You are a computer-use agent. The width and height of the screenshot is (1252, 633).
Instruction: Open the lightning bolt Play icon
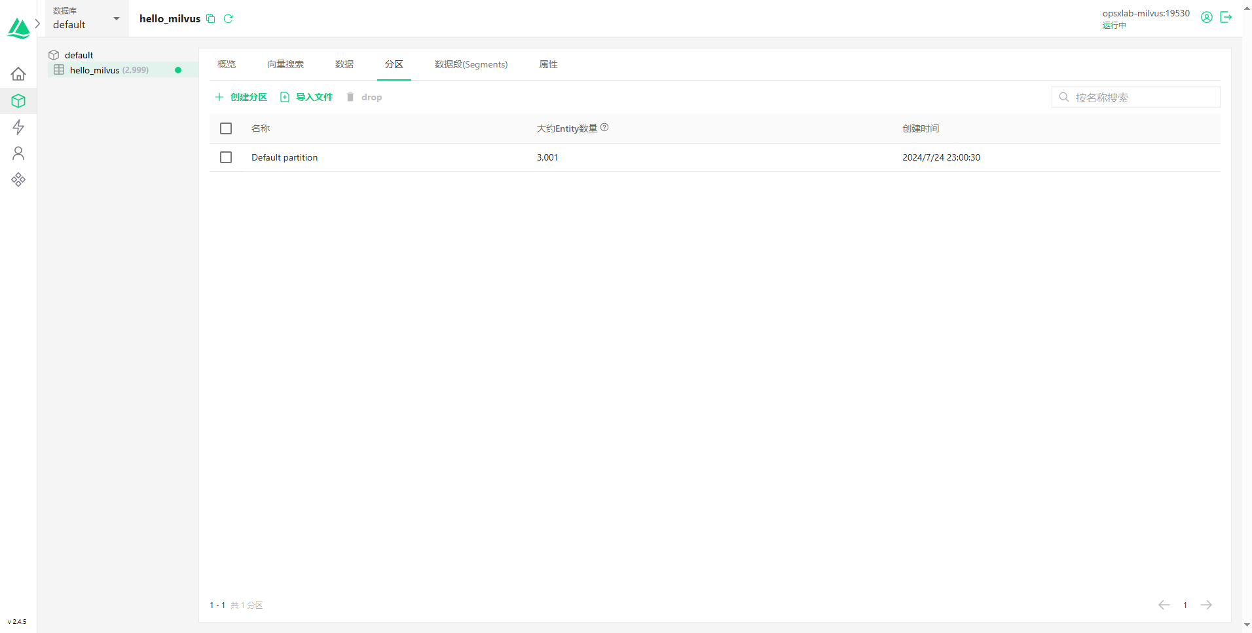tap(18, 127)
